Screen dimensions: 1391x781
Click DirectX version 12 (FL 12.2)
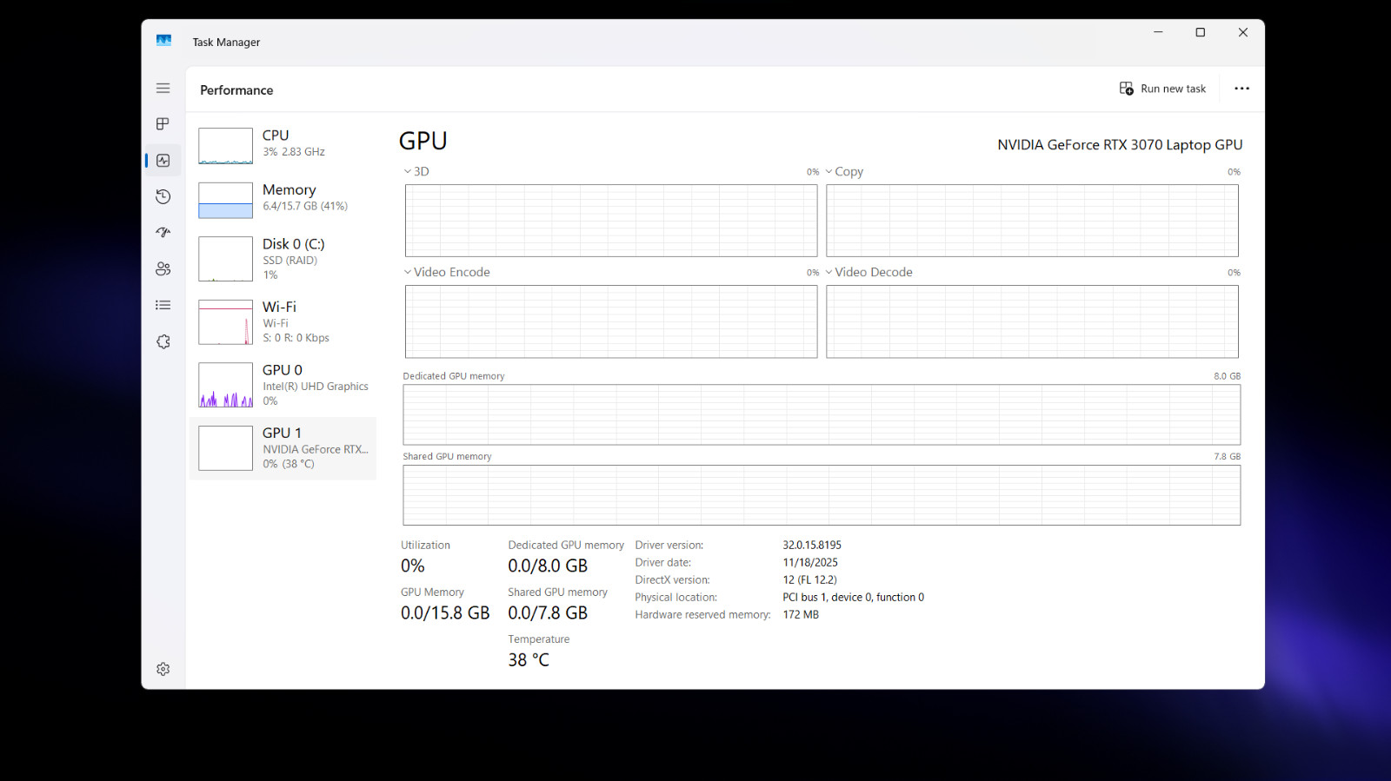pos(809,580)
